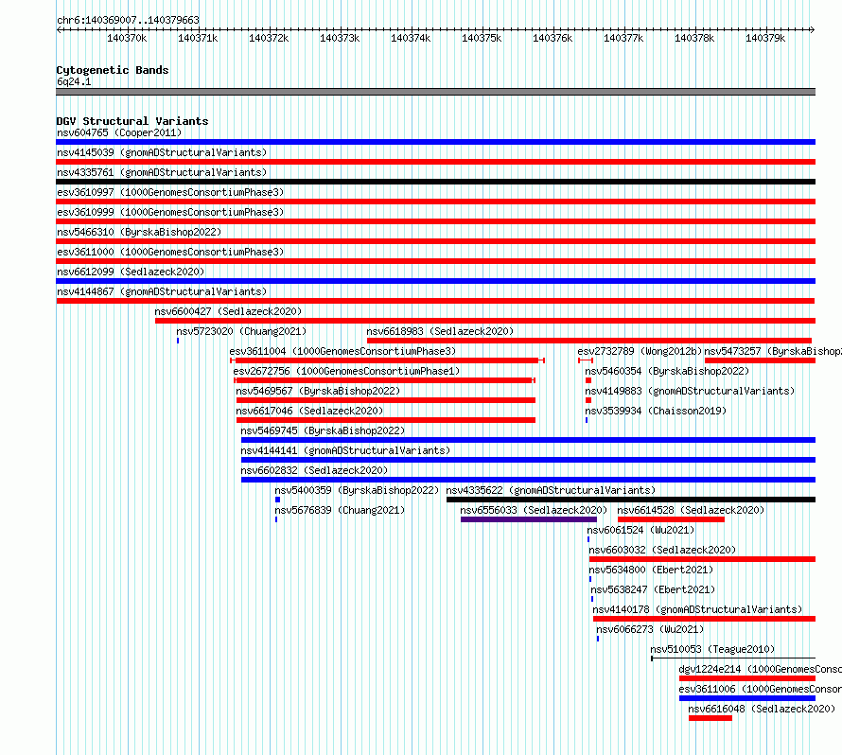Click the black bar of nsv4335761
The height and width of the screenshot is (755, 842).
(x=435, y=182)
